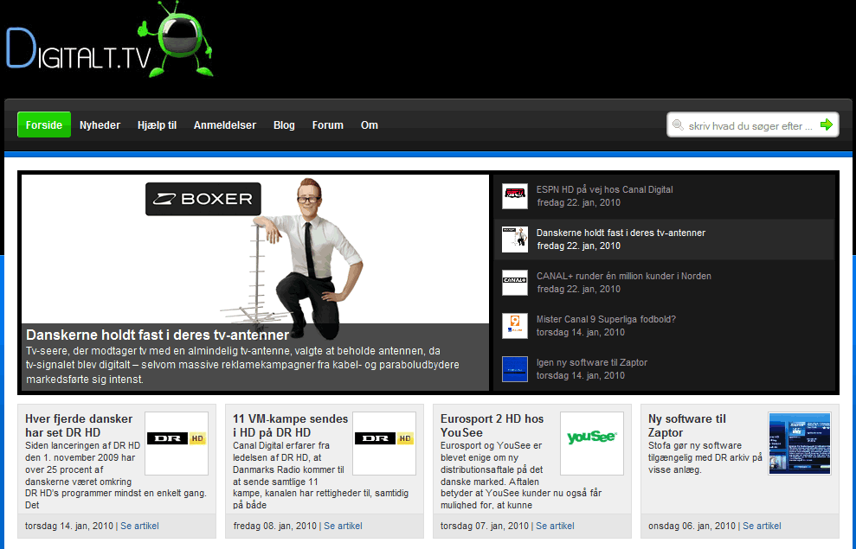Select the CANAL+ news thumbnail icon
The height and width of the screenshot is (549, 856).
515,283
